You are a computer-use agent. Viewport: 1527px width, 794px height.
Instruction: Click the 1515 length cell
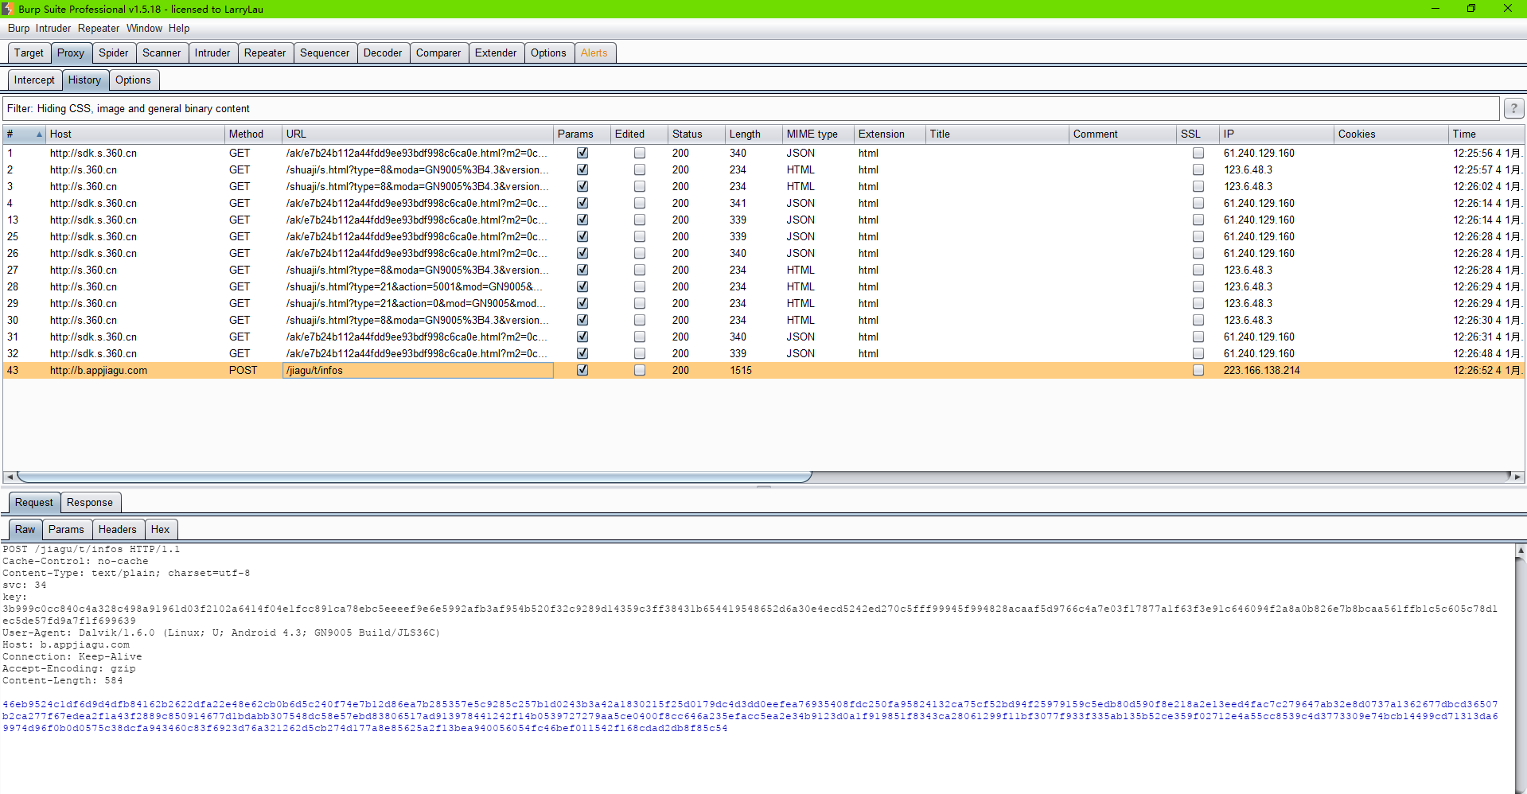click(x=754, y=370)
